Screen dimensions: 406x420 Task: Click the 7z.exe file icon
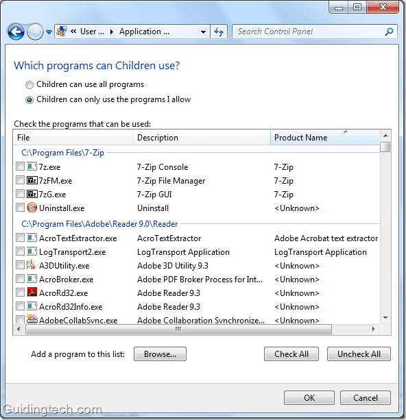pyautogui.click(x=32, y=166)
